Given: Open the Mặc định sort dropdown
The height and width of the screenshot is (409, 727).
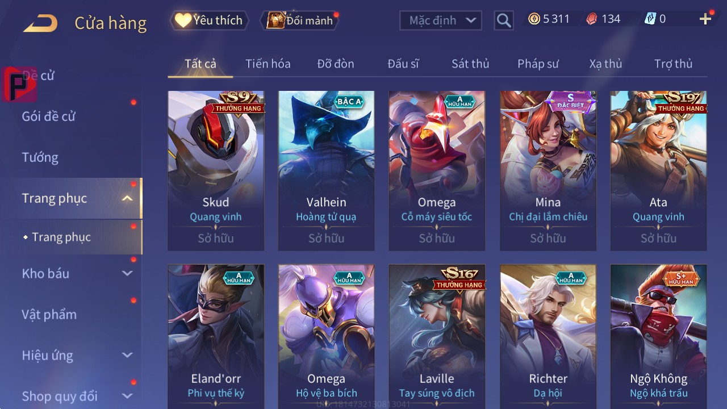Looking at the screenshot, I should pos(441,20).
